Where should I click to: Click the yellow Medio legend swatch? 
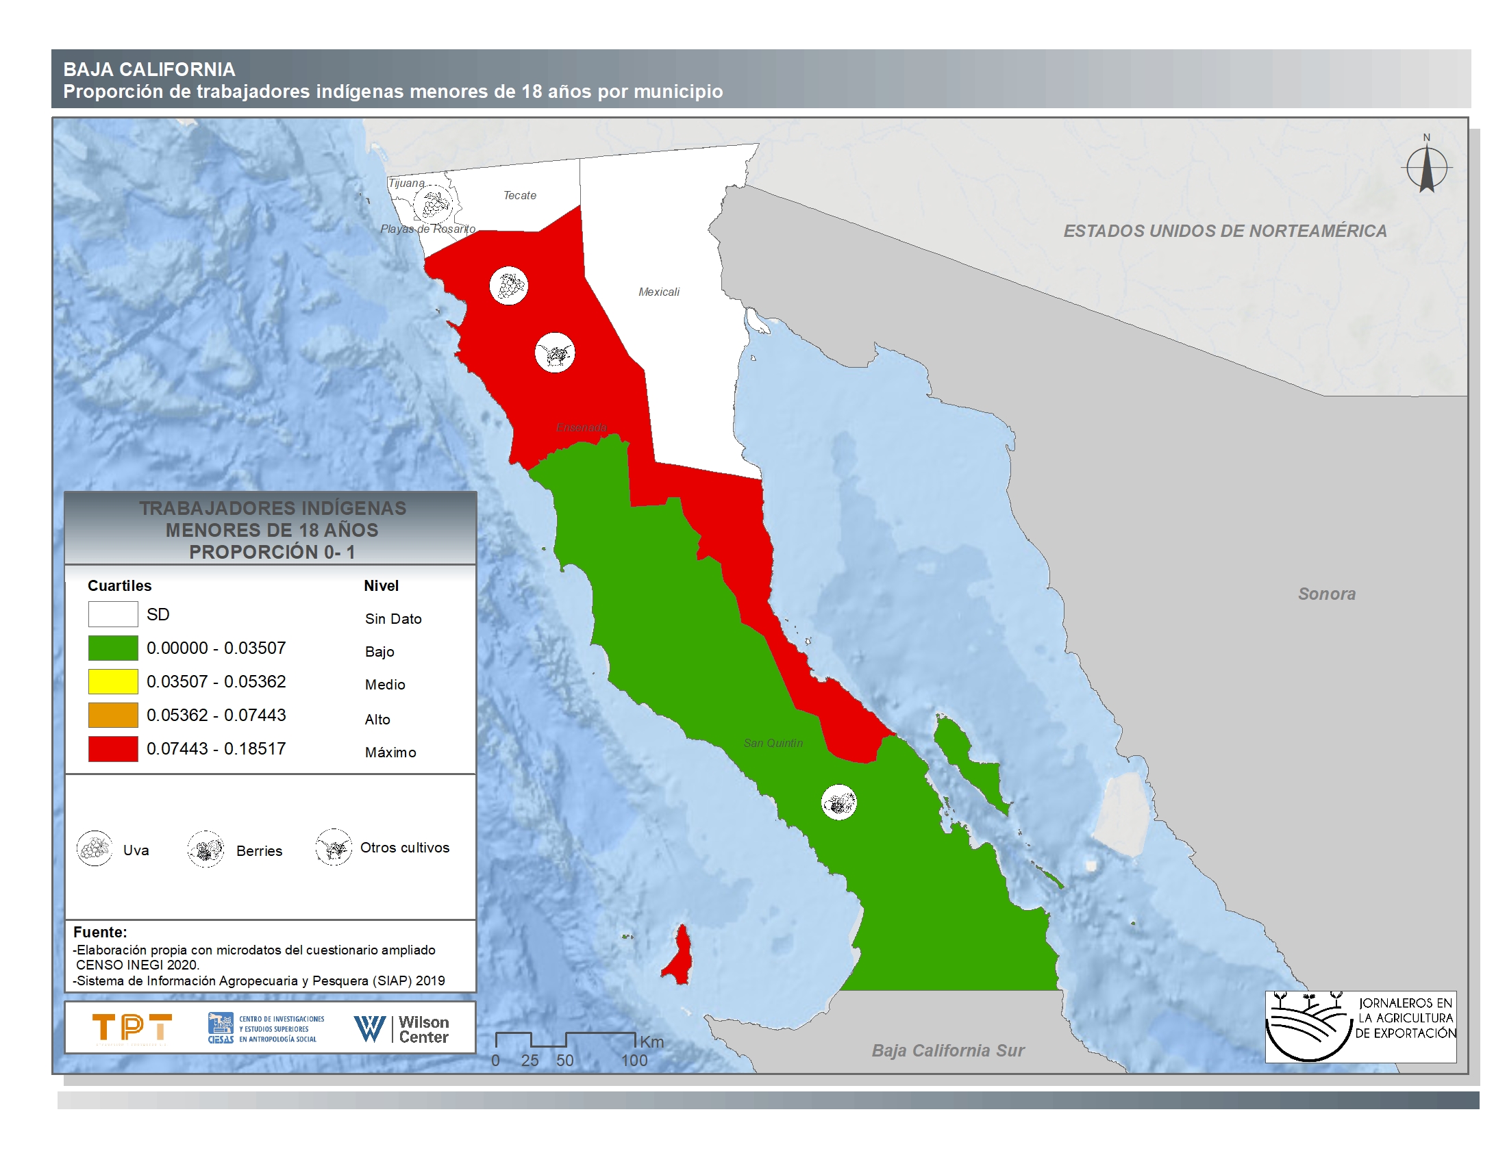tap(113, 681)
